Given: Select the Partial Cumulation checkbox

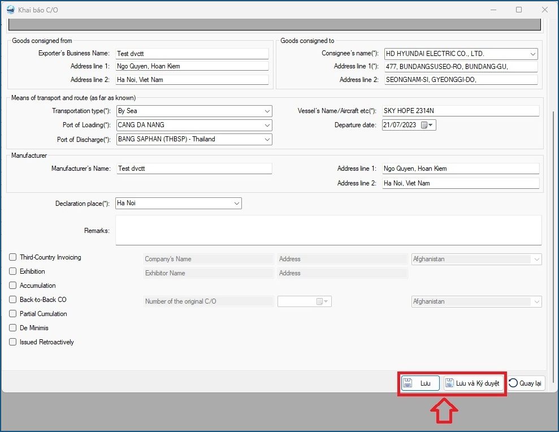Looking at the screenshot, I should (13, 314).
